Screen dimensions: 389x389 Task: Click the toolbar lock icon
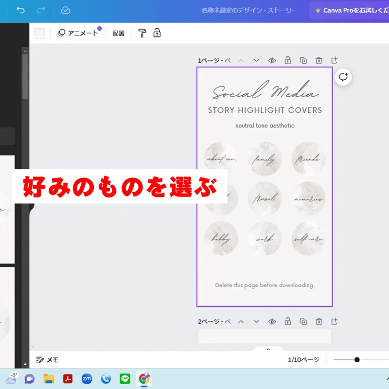click(x=157, y=33)
